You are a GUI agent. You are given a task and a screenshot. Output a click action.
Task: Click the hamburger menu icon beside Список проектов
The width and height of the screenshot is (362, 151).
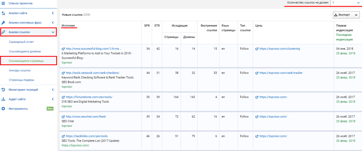(3, 4)
